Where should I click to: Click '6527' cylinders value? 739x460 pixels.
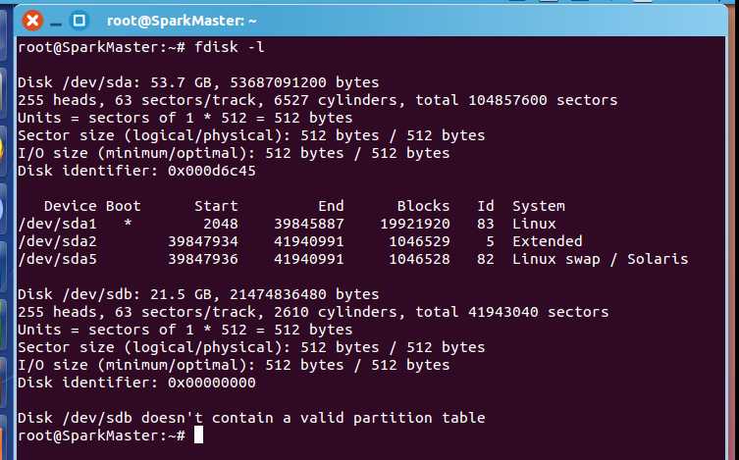[x=290, y=100]
